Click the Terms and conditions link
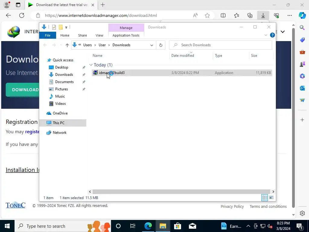309x232 pixels. [x=268, y=207]
